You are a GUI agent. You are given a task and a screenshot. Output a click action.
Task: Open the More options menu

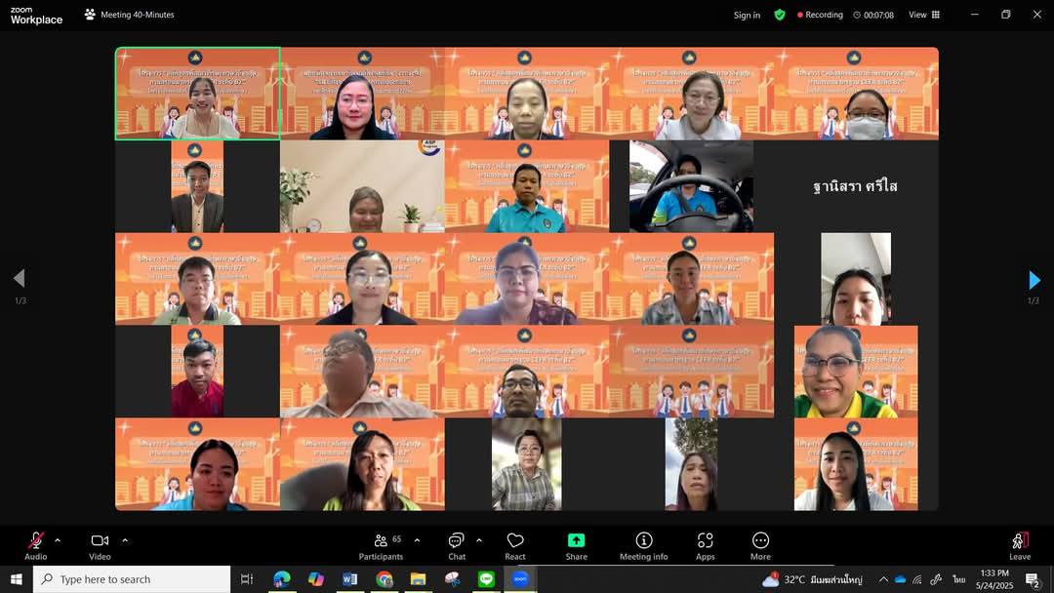pyautogui.click(x=760, y=544)
